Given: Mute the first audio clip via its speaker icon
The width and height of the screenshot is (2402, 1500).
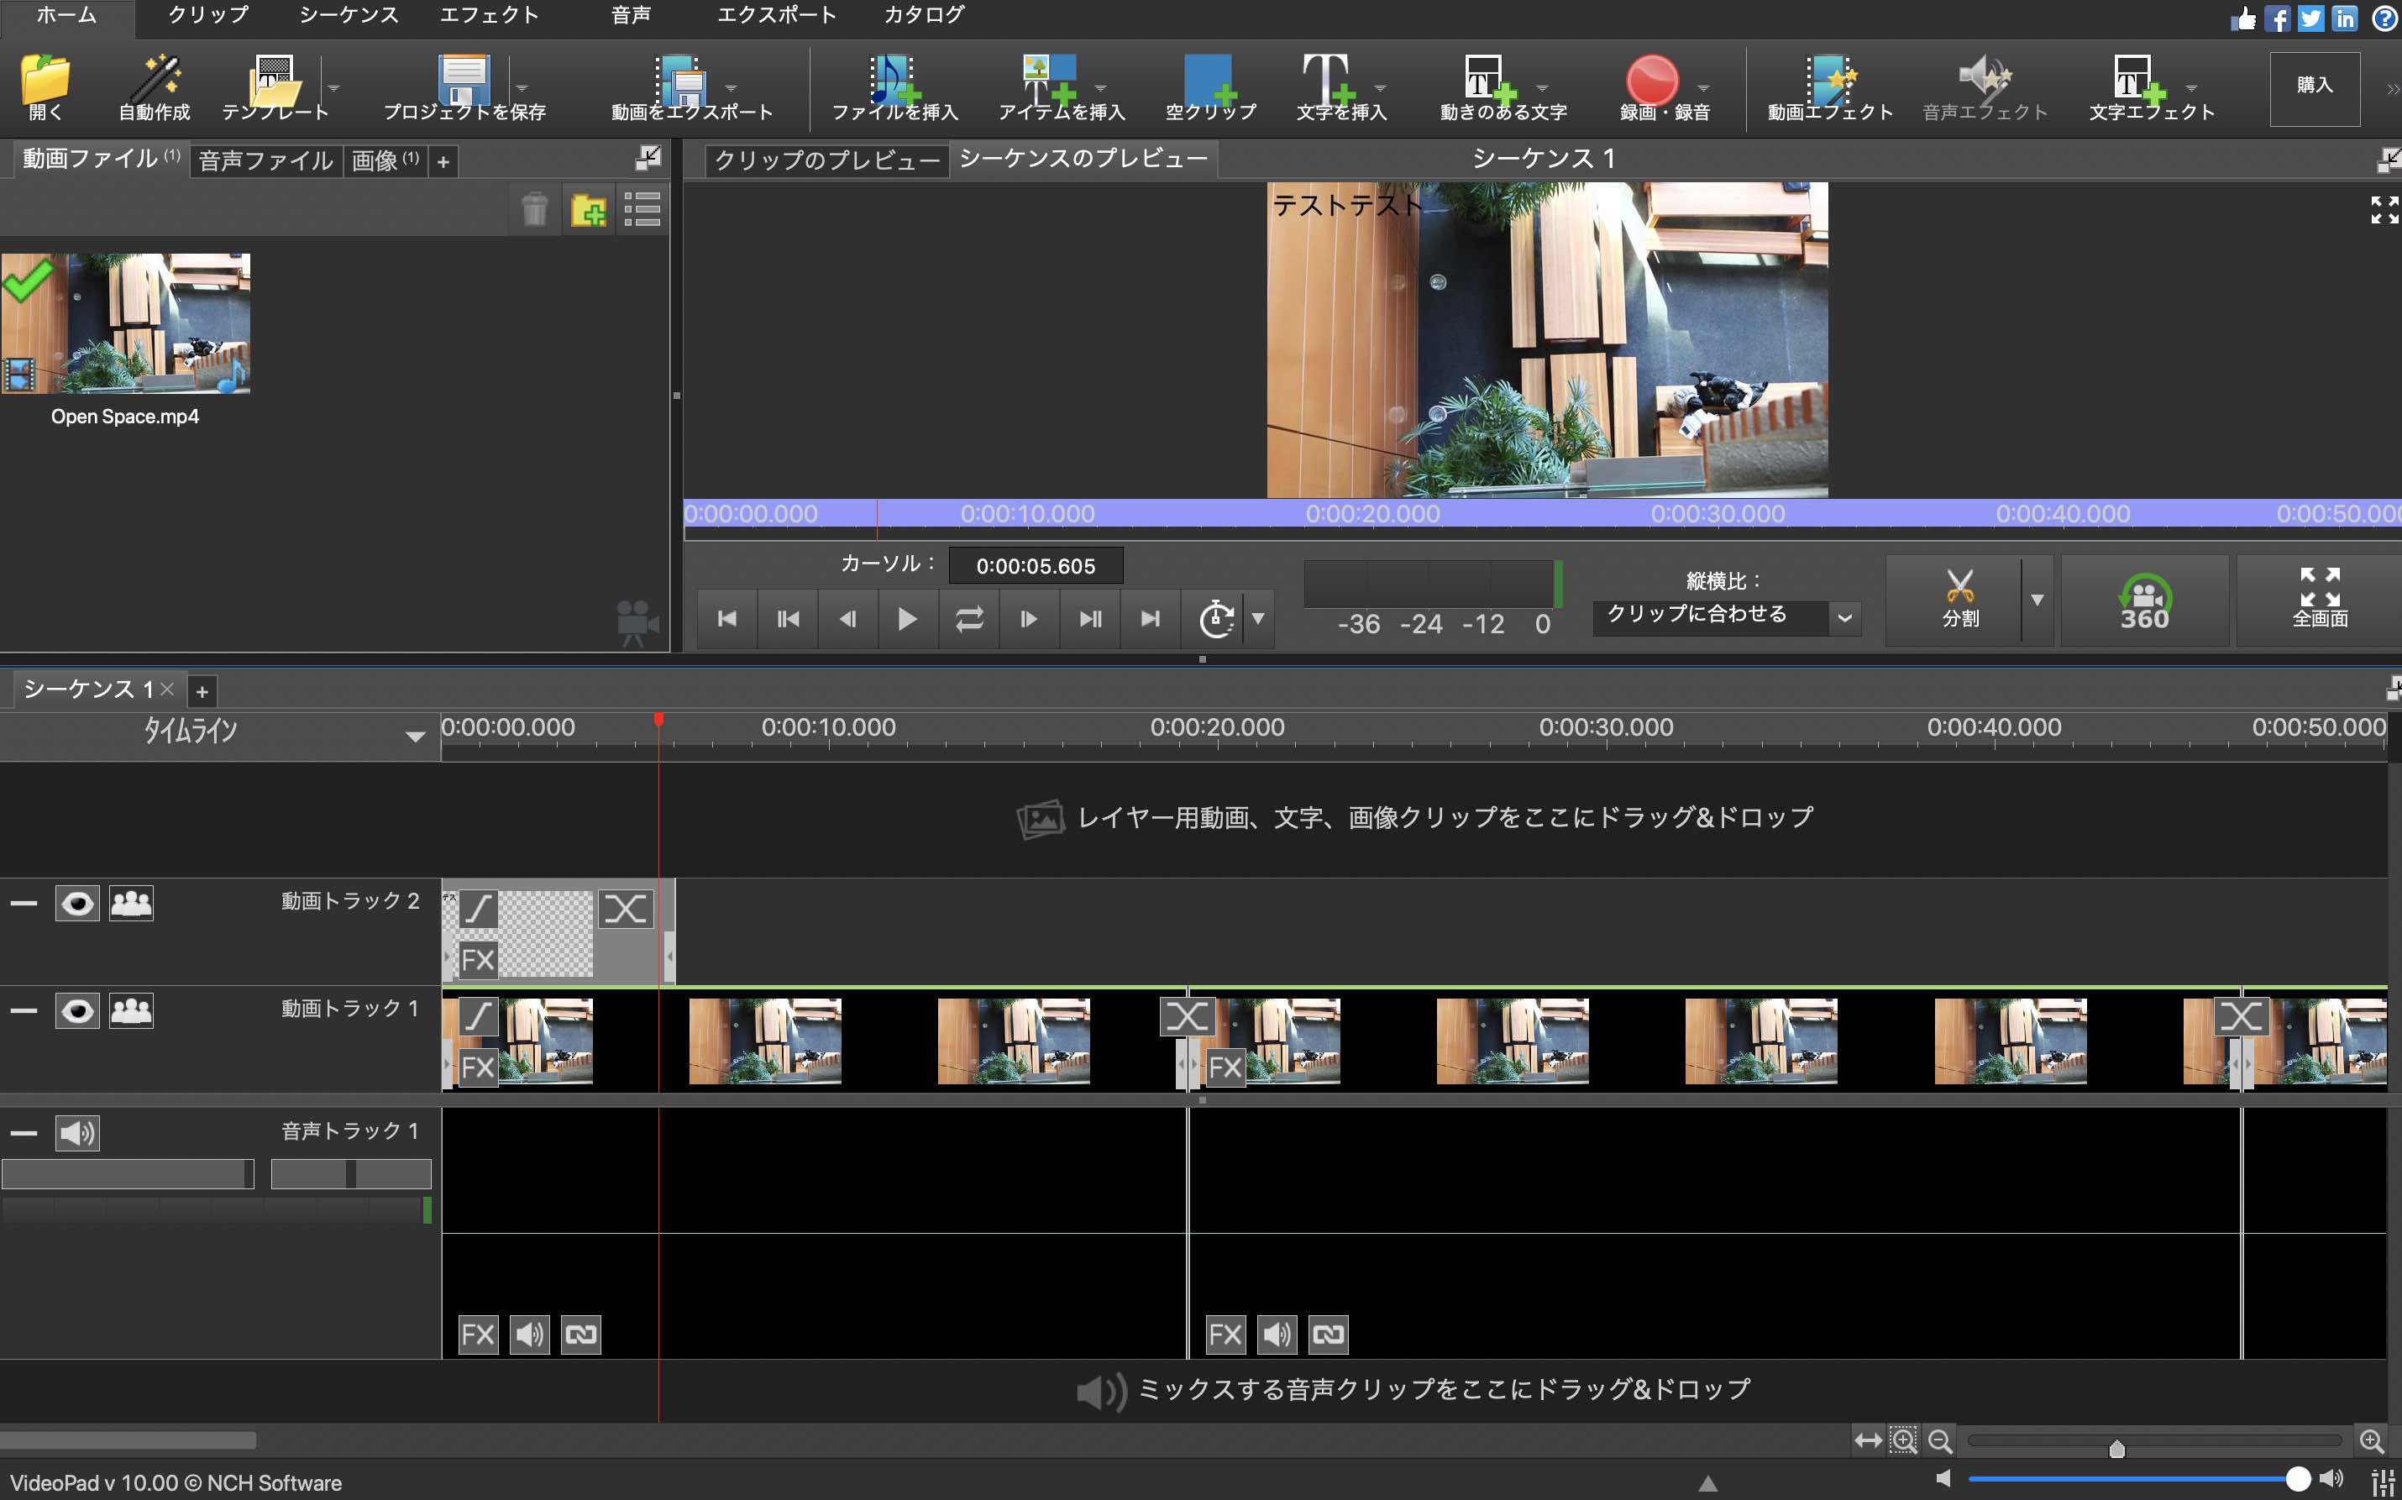Looking at the screenshot, I should [530, 1335].
